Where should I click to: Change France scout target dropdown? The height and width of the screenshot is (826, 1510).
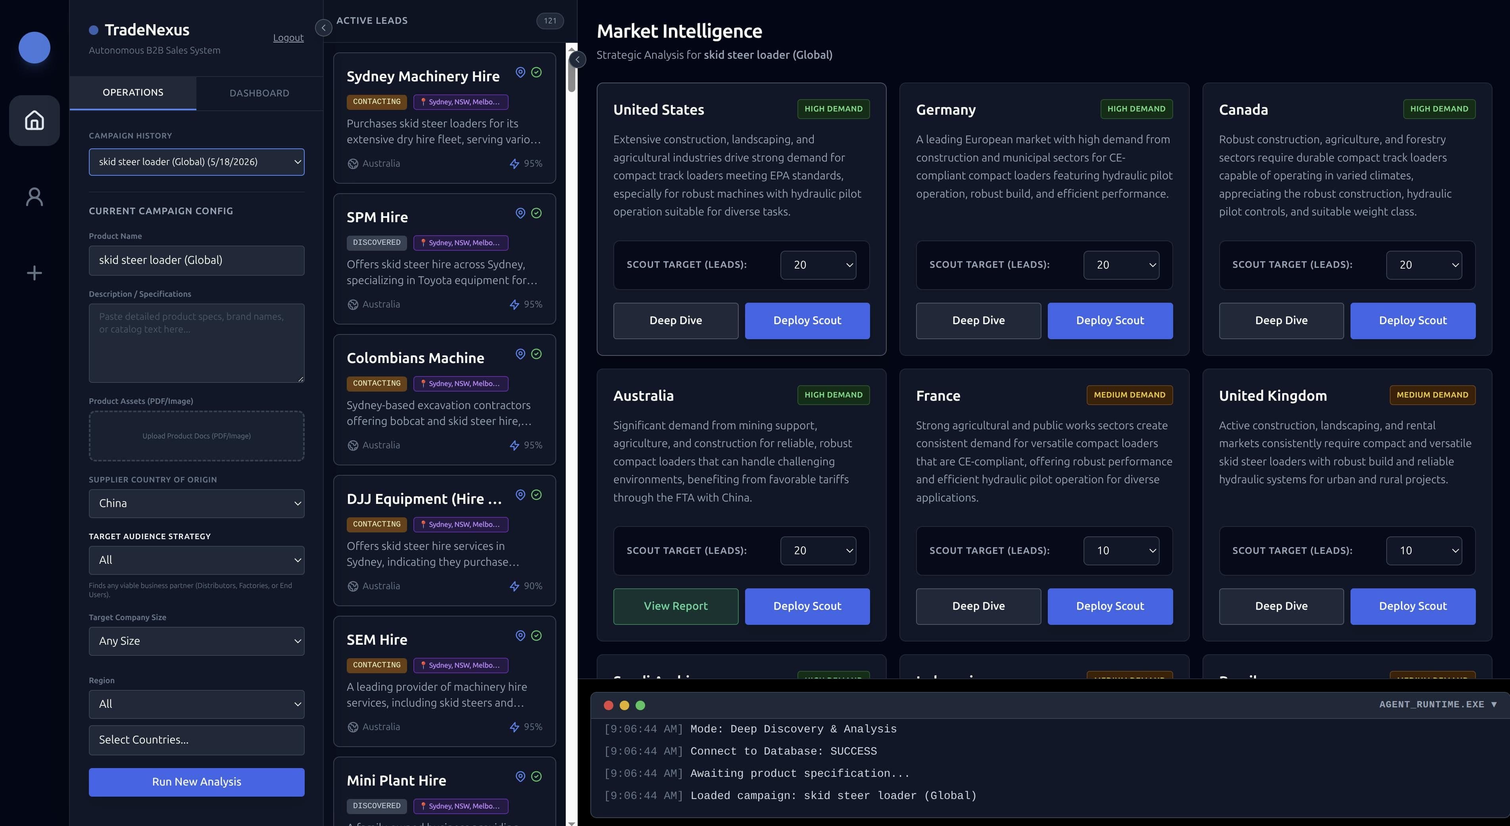coord(1121,551)
